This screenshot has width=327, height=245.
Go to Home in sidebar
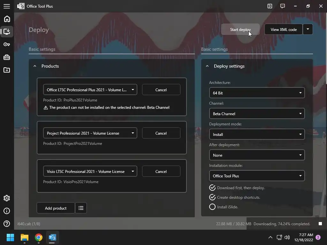point(7,19)
